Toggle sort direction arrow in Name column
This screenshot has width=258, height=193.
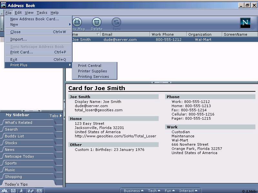98,34
